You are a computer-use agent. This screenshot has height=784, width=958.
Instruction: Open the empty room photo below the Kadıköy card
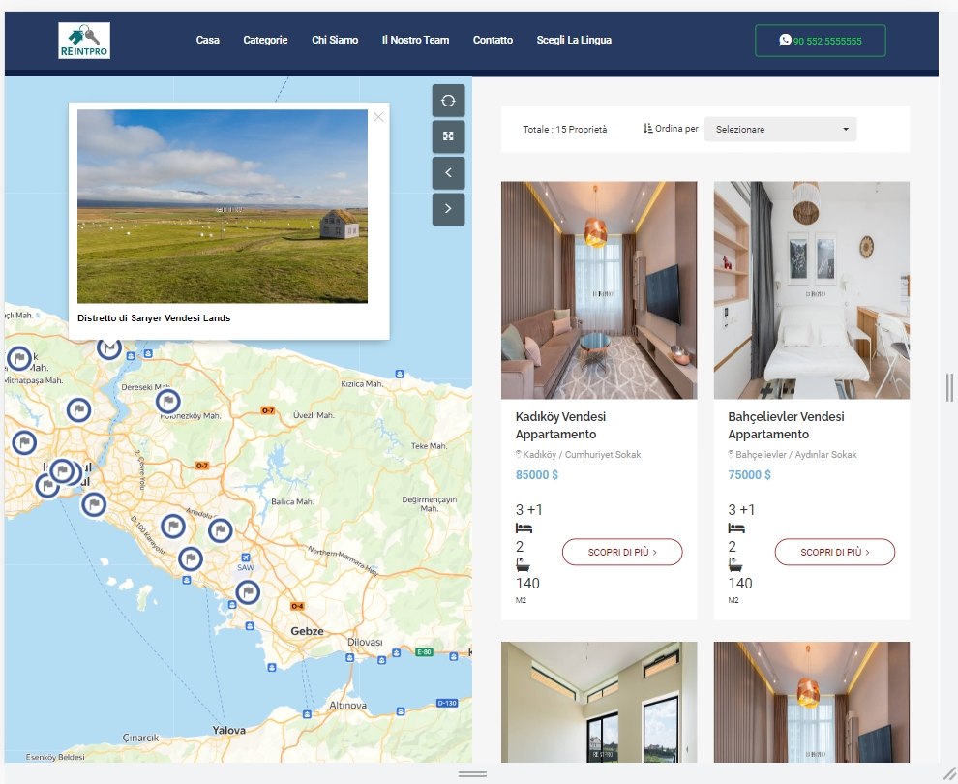599,702
